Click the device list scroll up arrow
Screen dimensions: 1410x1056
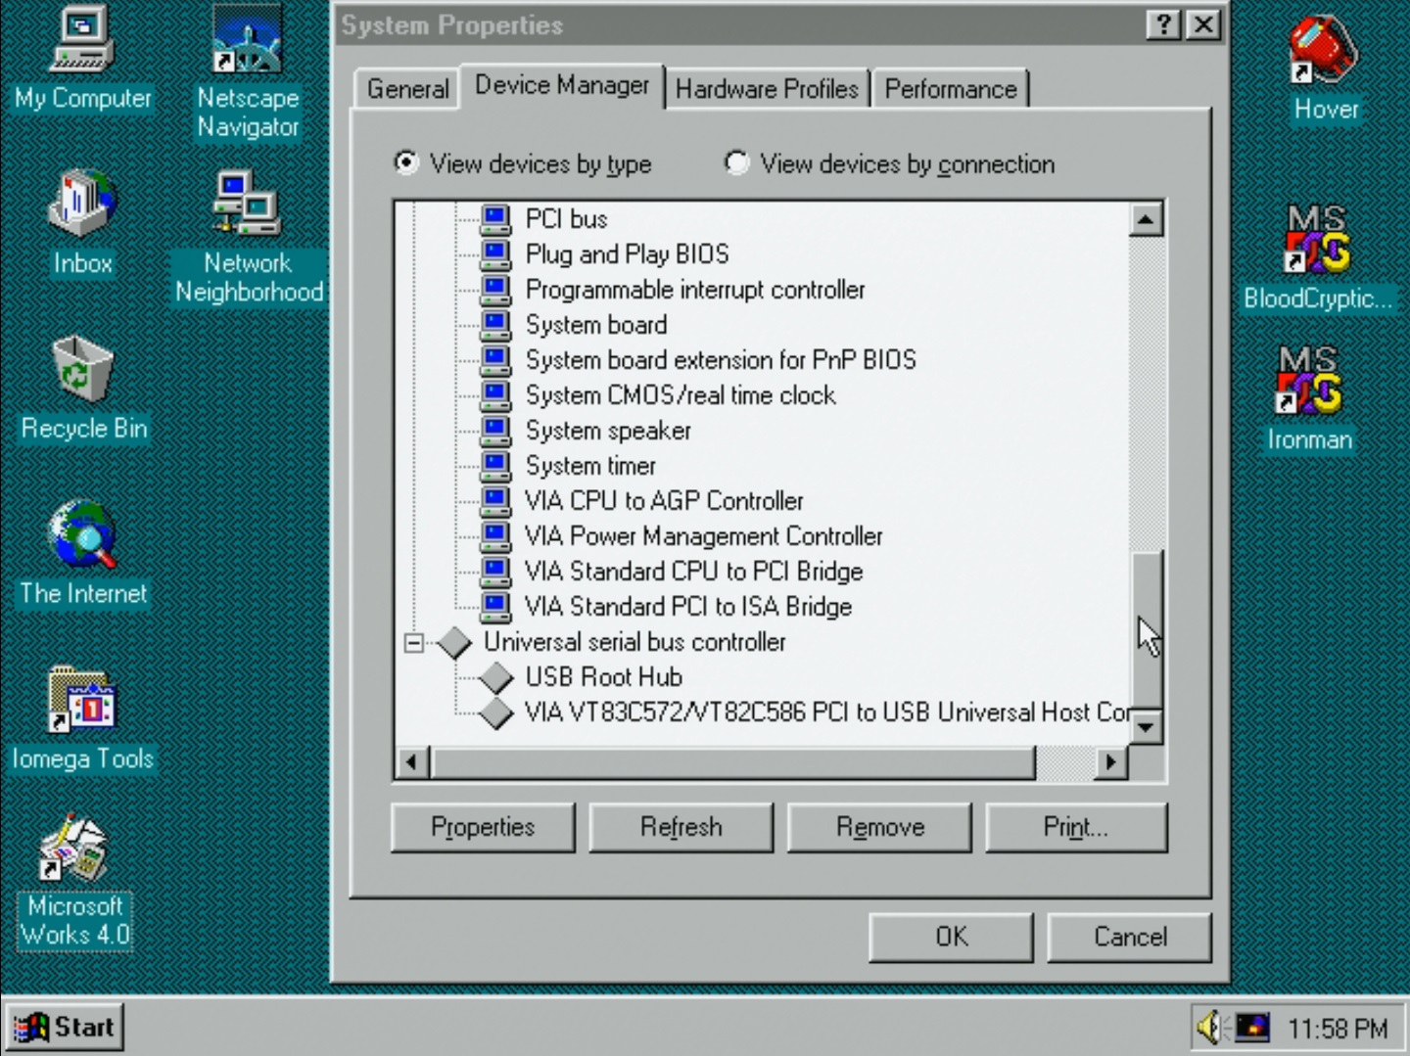point(1146,219)
